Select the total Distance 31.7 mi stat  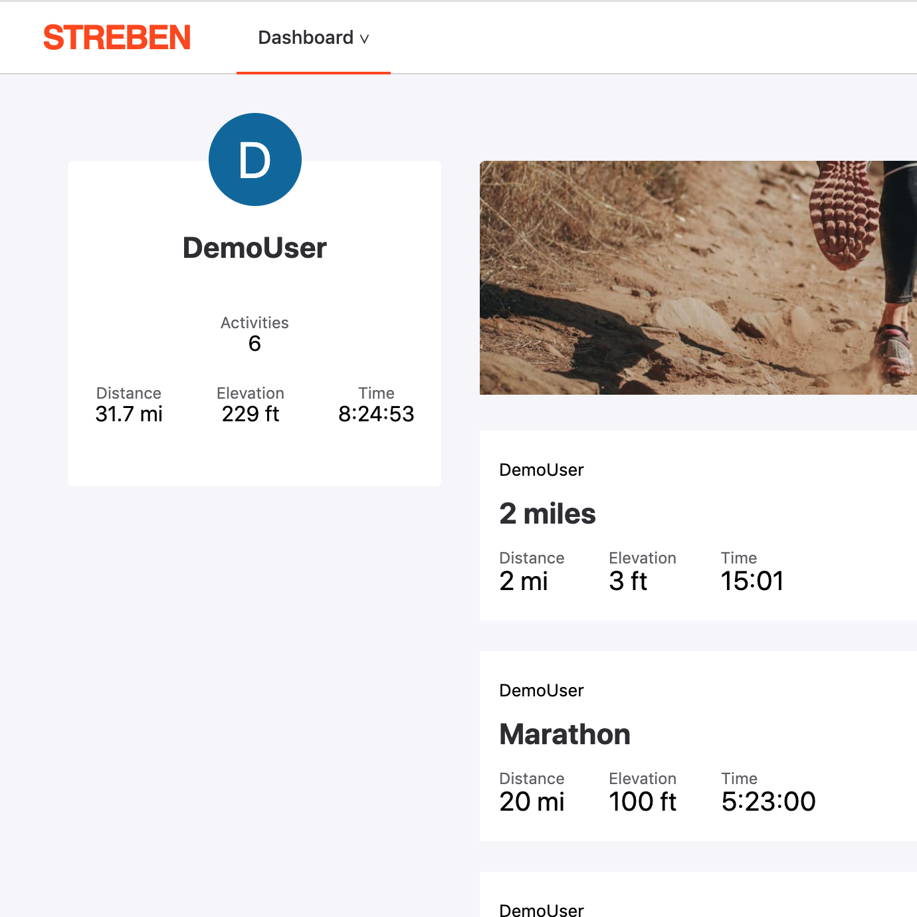[x=129, y=413]
